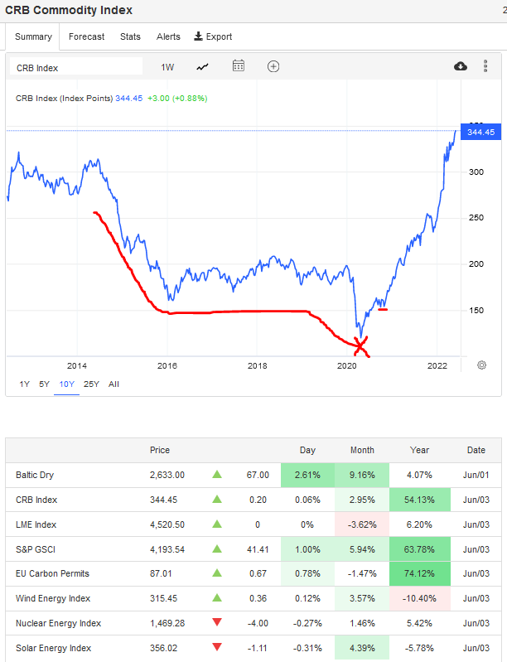Open the Wind Energy Index link

pyautogui.click(x=53, y=598)
